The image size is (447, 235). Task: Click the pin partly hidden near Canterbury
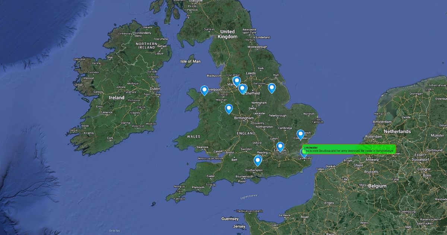[303, 154]
